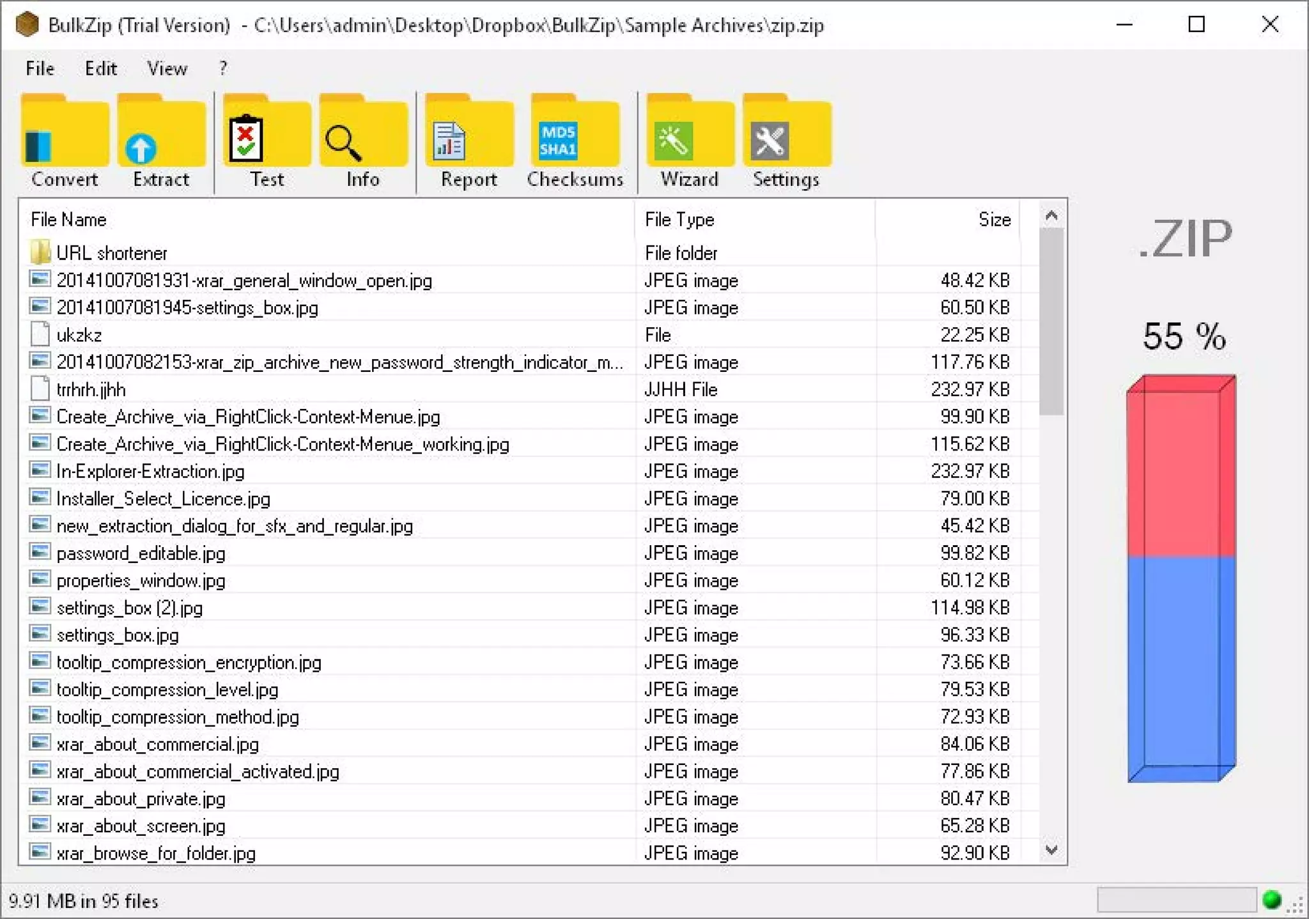The height and width of the screenshot is (919, 1309).
Task: Select the URL shortener folder
Action: point(111,253)
